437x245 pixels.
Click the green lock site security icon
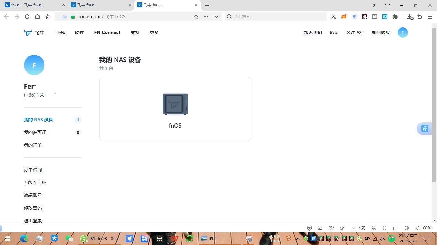point(73,17)
